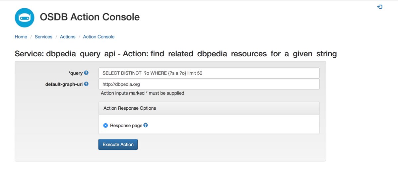Click the Action Response Options panel header
The width and height of the screenshot is (398, 171).
coord(209,108)
